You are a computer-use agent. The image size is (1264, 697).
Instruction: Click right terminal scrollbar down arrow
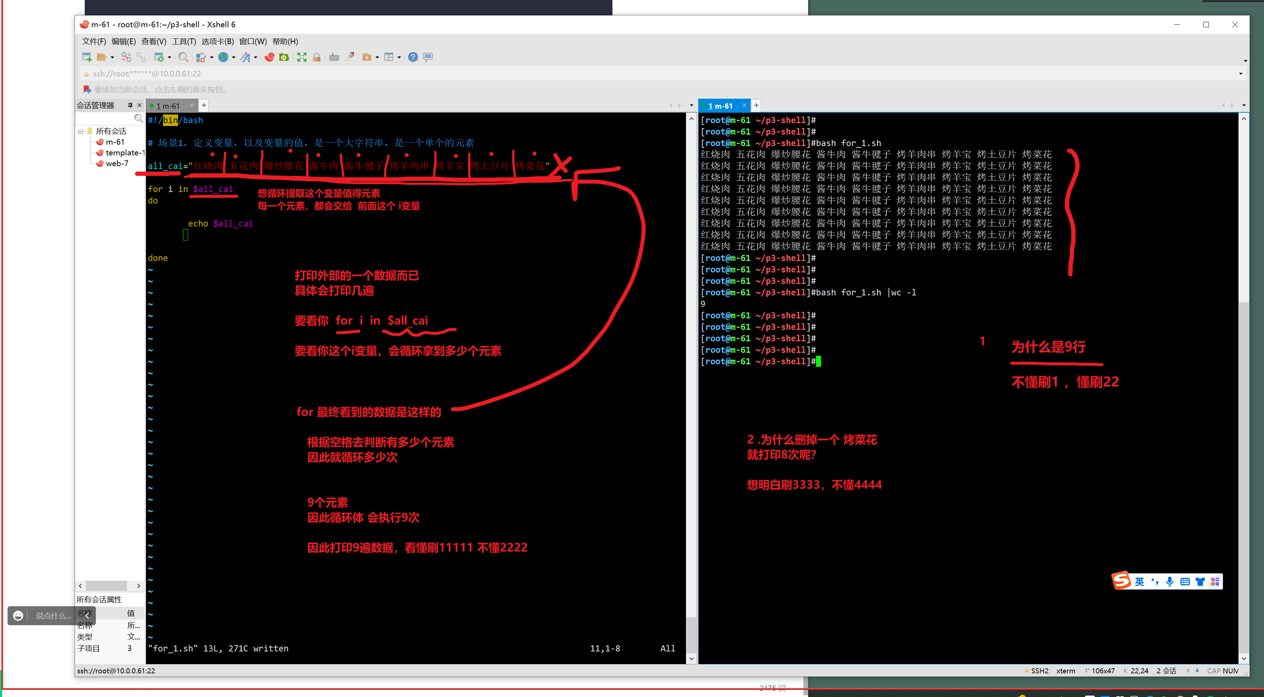pos(1244,659)
